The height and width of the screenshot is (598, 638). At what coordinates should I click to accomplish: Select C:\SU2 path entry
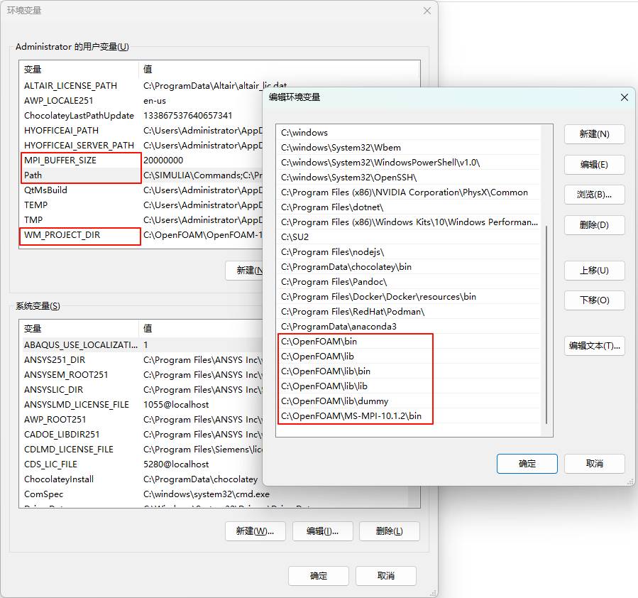pos(409,237)
